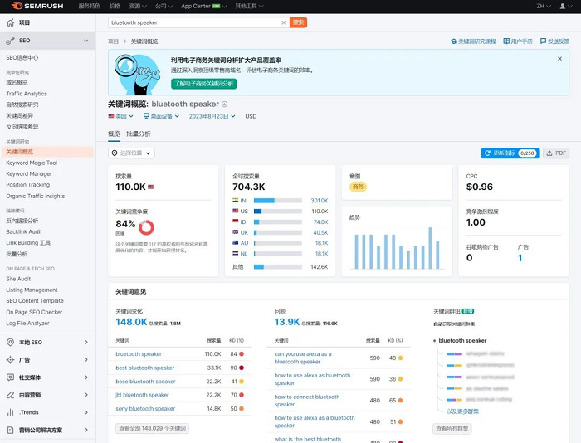Click the 148.0K keyword variations number

click(131, 322)
